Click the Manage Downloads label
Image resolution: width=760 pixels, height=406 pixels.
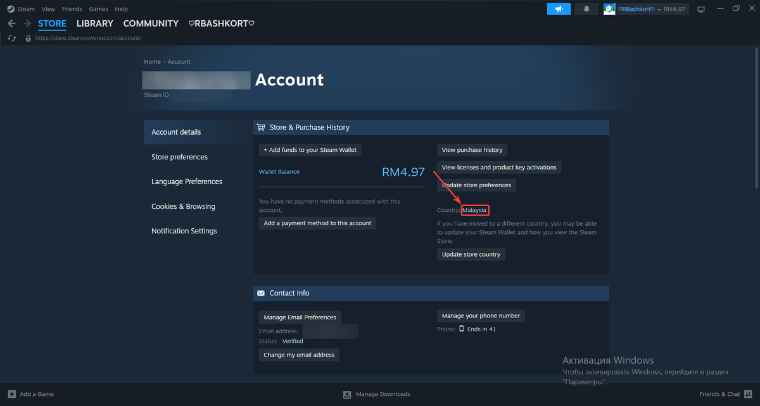coord(383,394)
